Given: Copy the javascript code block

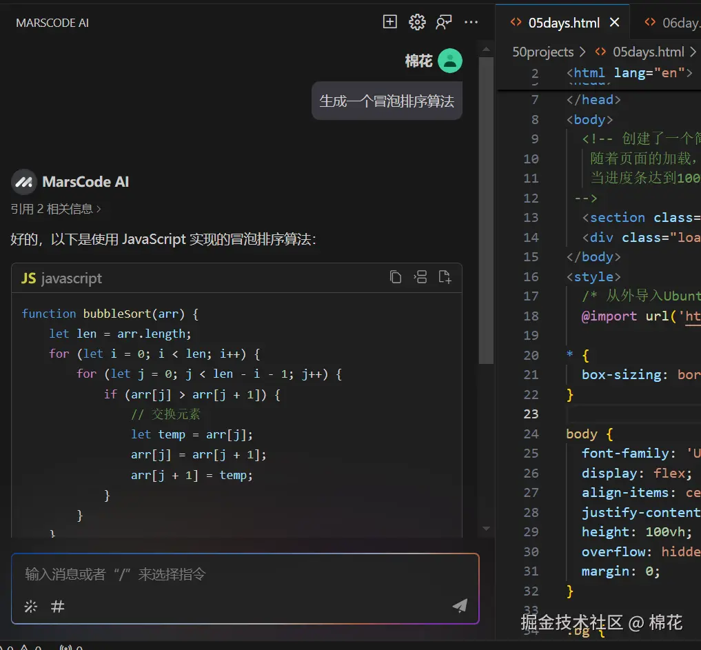Looking at the screenshot, I should [396, 277].
